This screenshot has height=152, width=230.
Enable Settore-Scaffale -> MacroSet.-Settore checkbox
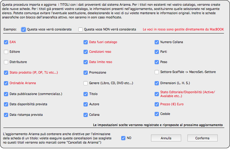click(157, 72)
